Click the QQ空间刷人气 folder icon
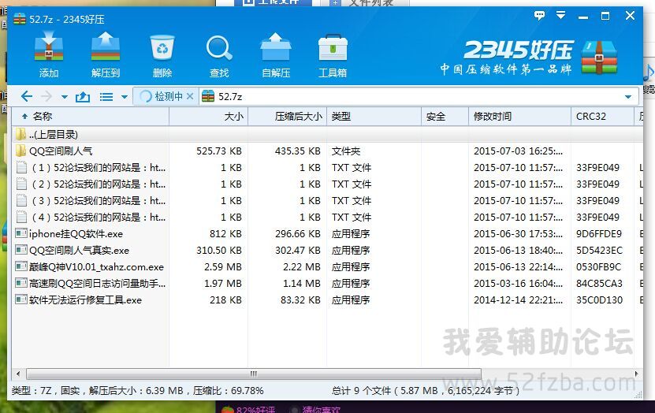Screen dimensions: 655x413 (20, 151)
